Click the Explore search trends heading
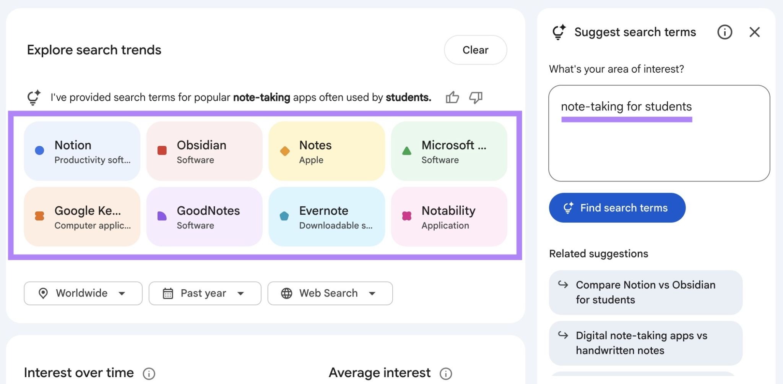Screen dimensions: 783x384 click(94, 50)
